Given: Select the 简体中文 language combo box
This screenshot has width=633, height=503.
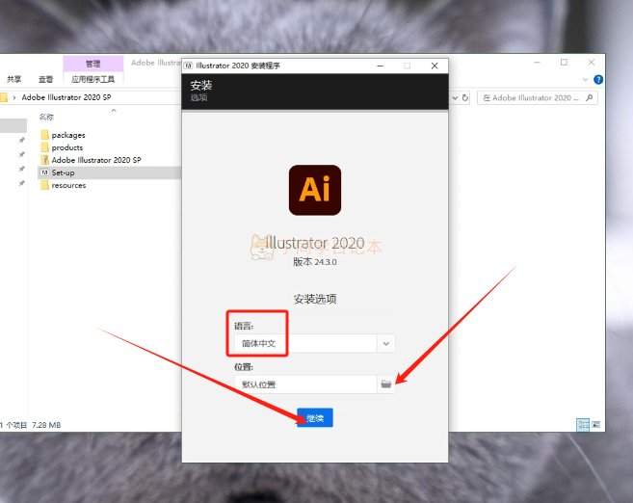Looking at the screenshot, I should point(314,344).
